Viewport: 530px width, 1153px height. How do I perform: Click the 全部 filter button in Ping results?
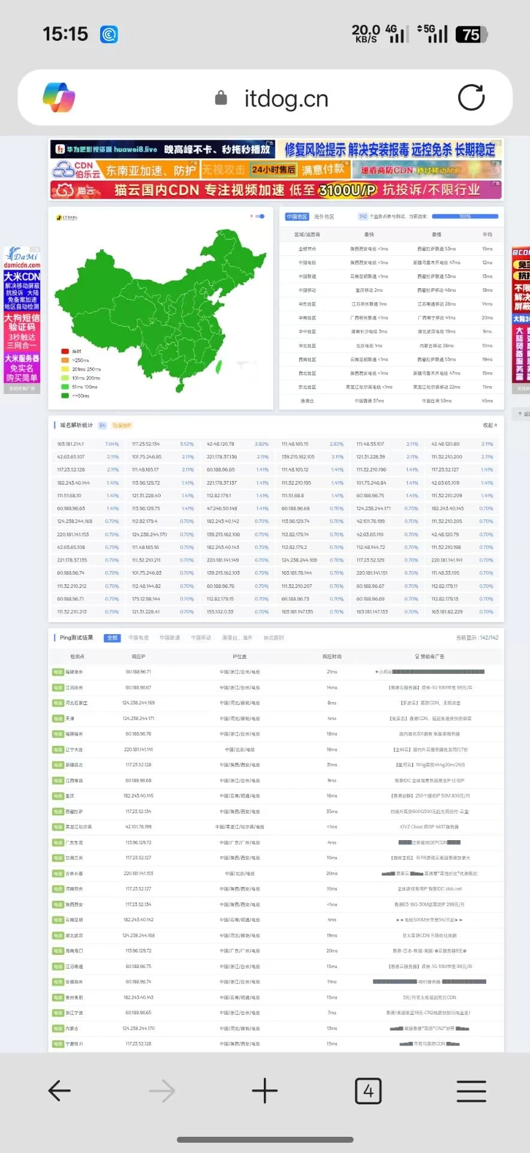tap(112, 638)
